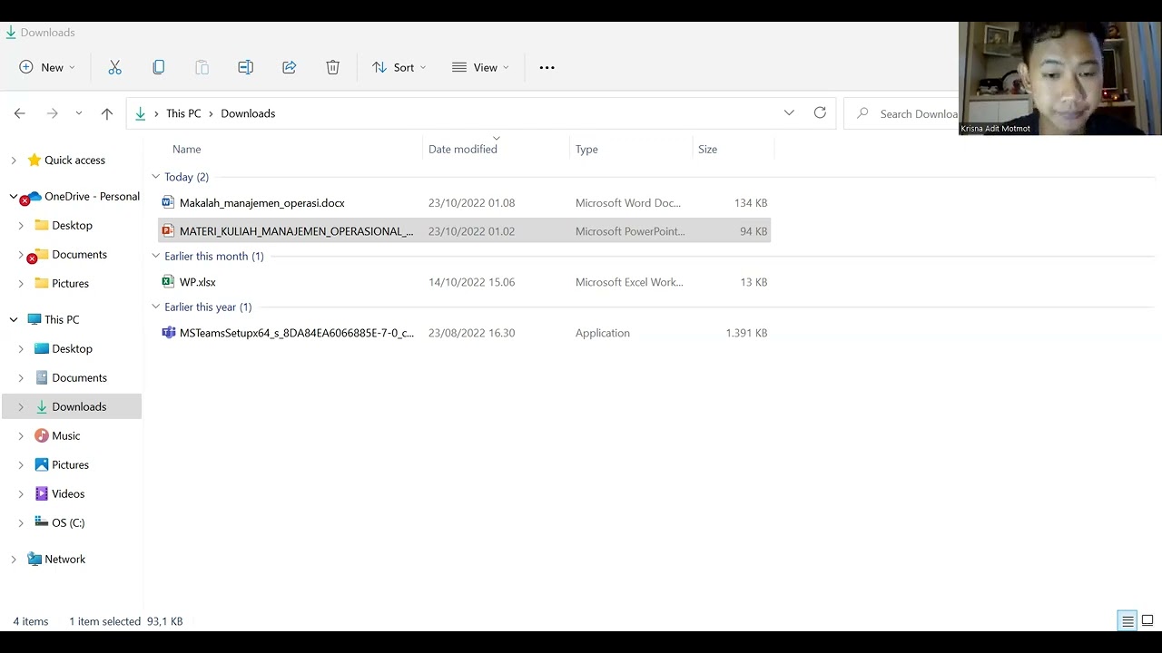Click the Copy icon in toolbar

159,67
